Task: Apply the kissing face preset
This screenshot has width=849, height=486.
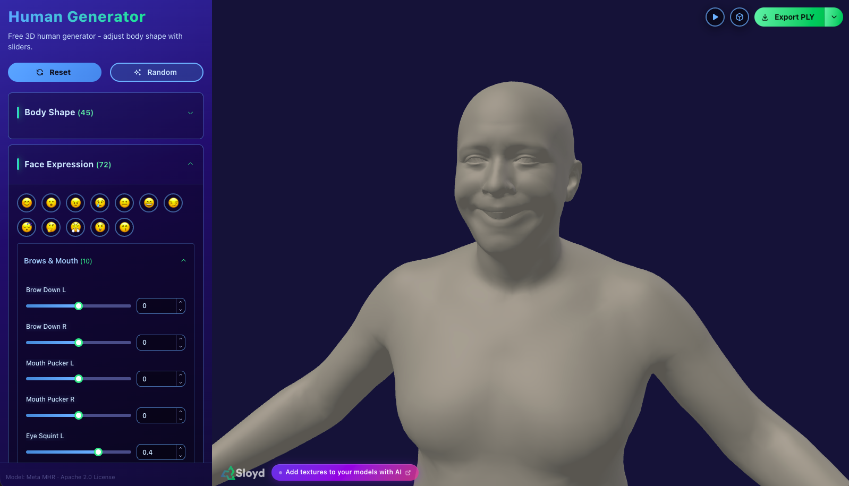Action: pos(124,227)
